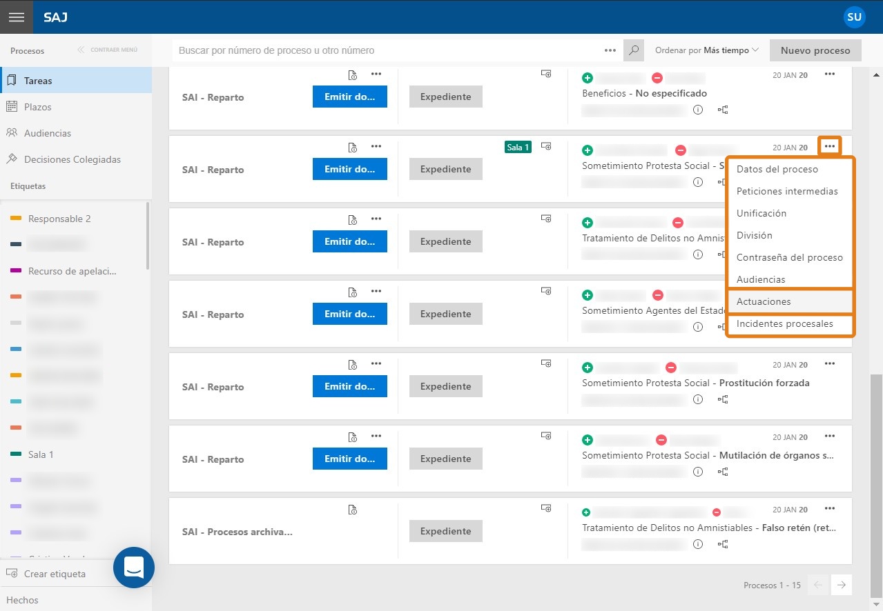
Task: Click green plus in Beneficios row
Action: coord(588,78)
